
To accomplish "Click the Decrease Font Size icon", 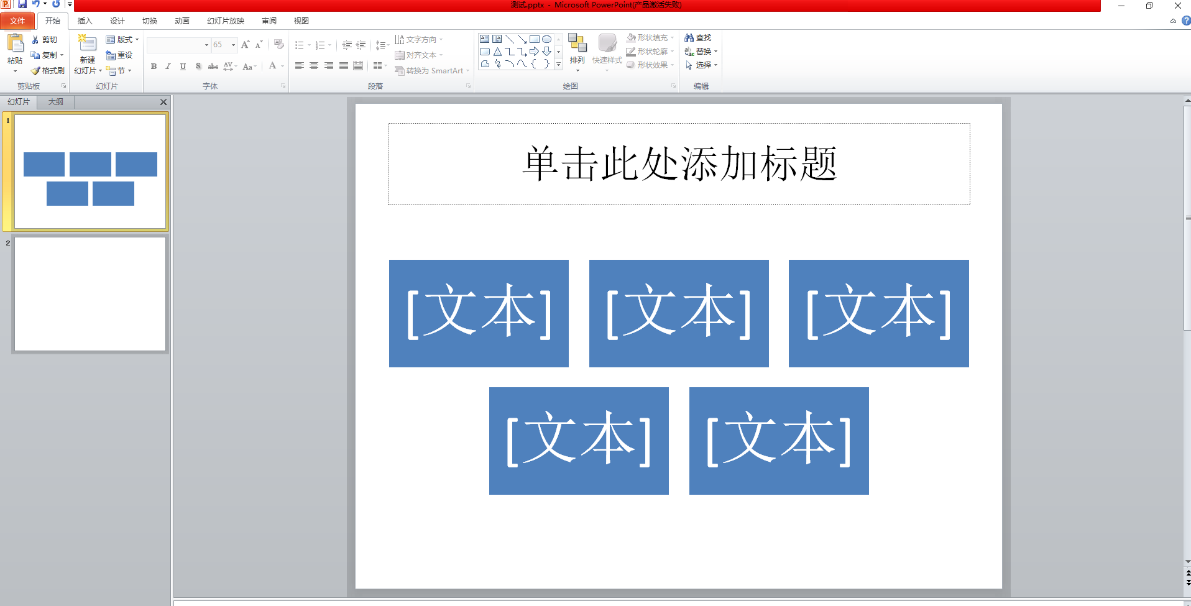I will [x=259, y=45].
